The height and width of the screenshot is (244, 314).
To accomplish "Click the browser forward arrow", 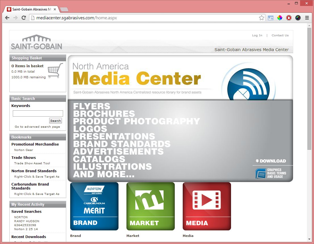I will pos(15,18).
